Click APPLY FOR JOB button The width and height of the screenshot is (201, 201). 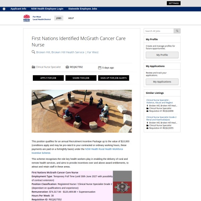(48, 78)
